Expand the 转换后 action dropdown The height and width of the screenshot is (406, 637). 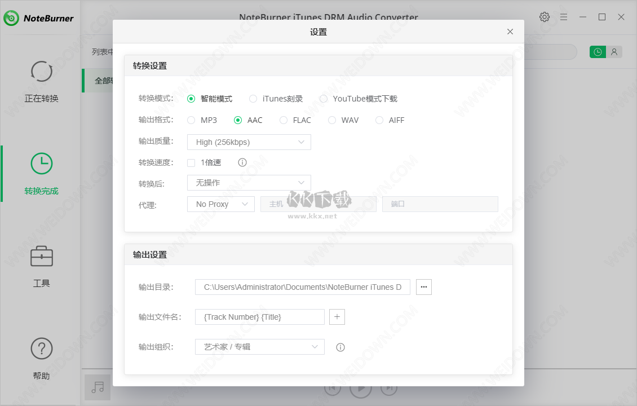coord(249,183)
